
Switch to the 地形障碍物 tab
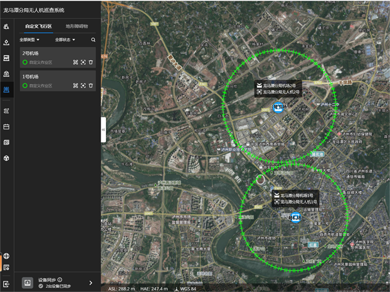click(77, 27)
